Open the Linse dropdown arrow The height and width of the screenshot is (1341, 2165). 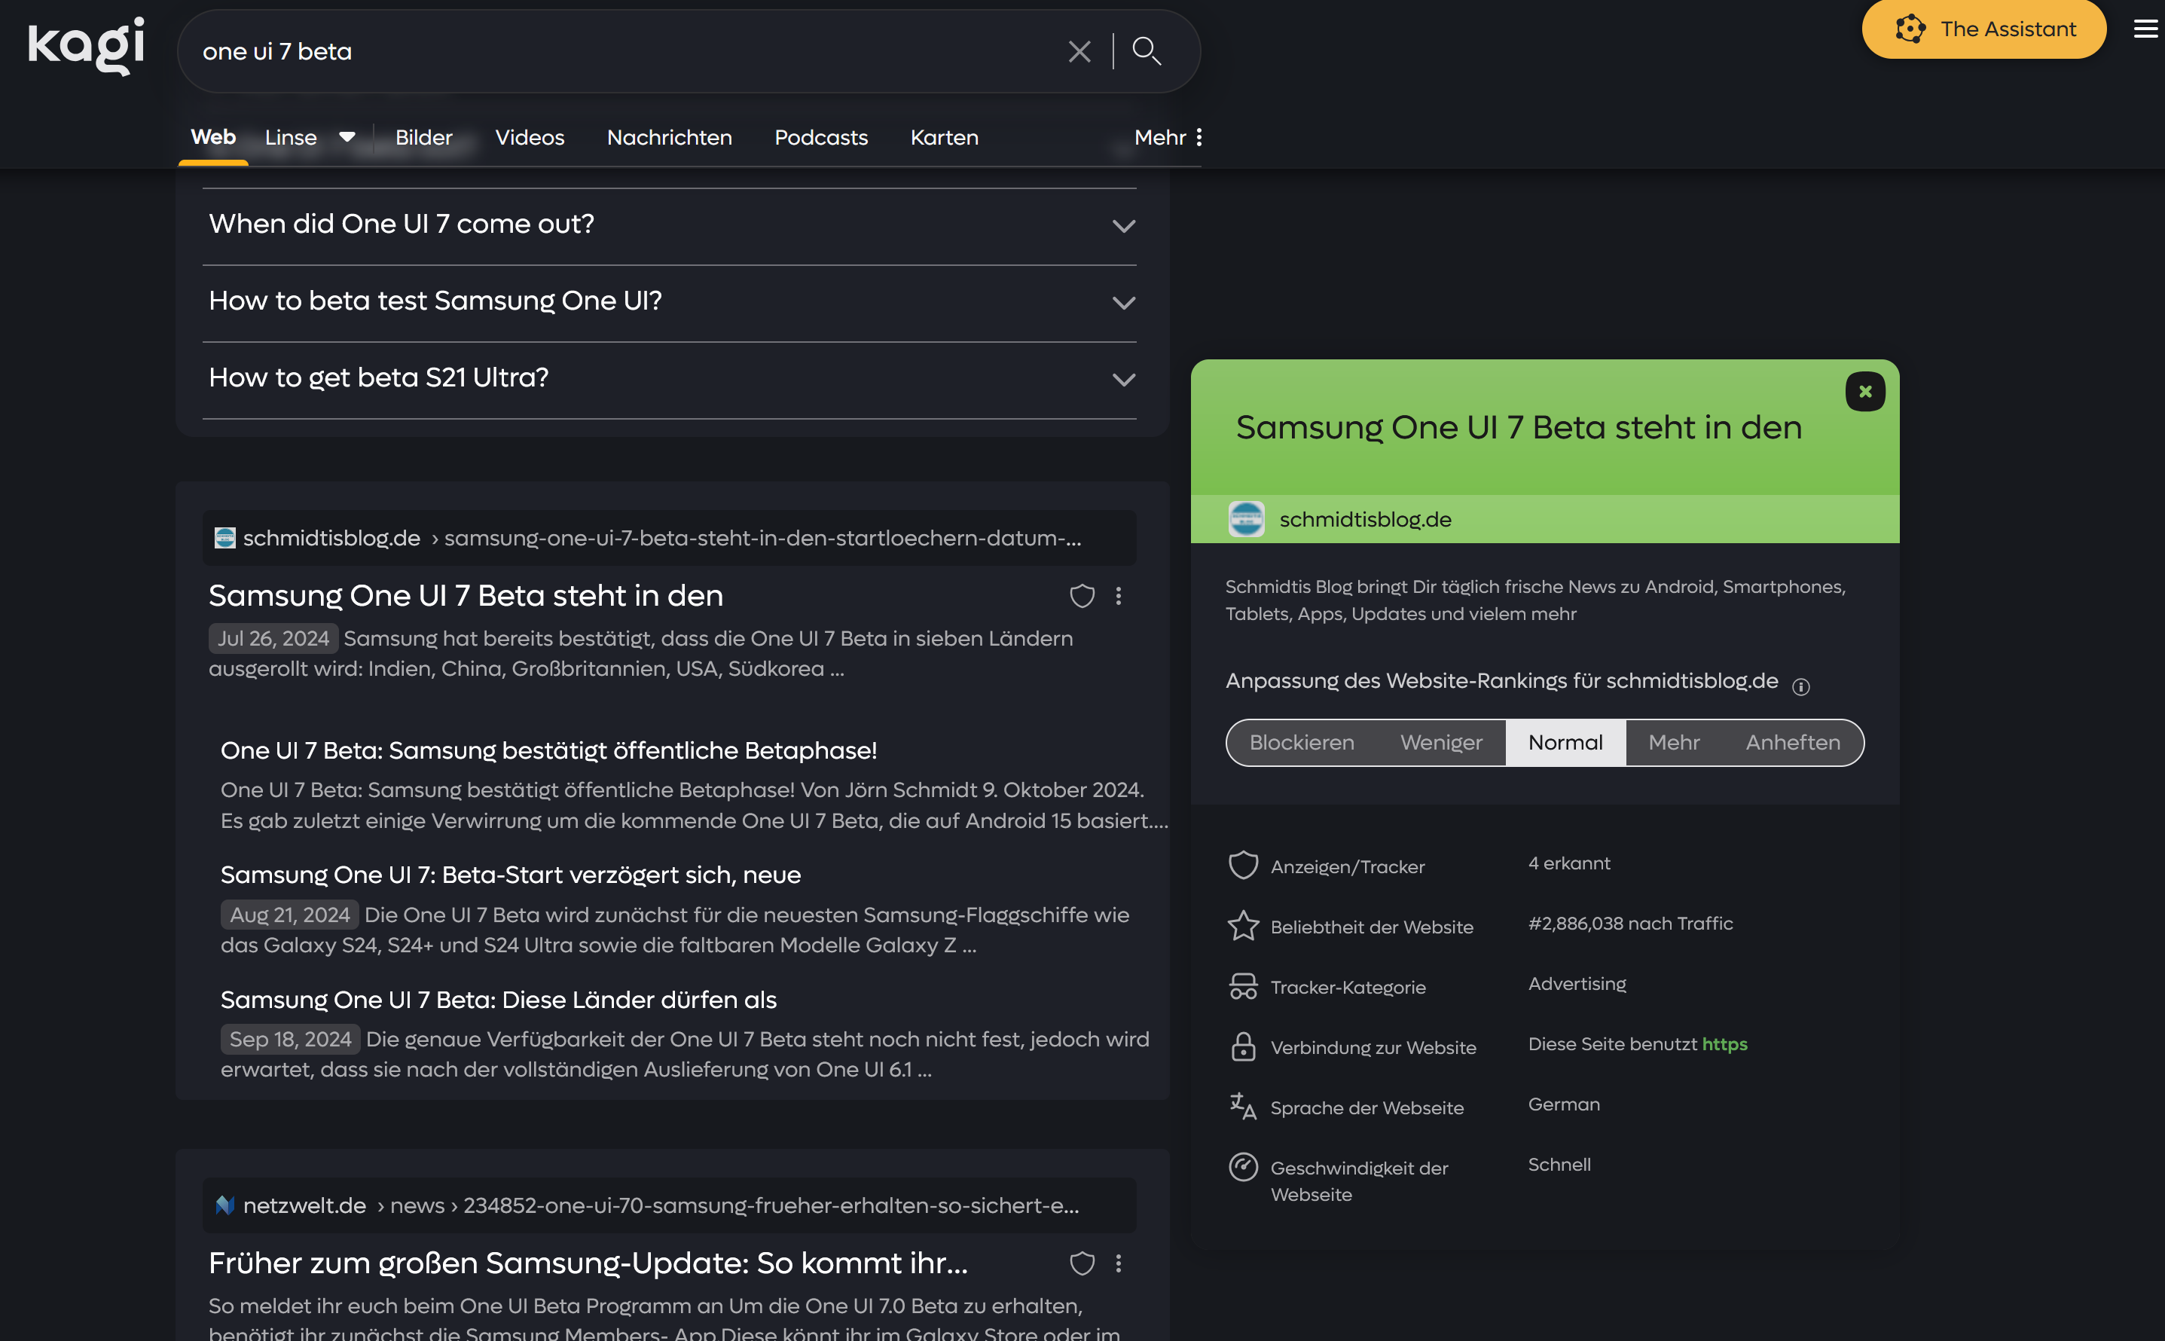347,136
